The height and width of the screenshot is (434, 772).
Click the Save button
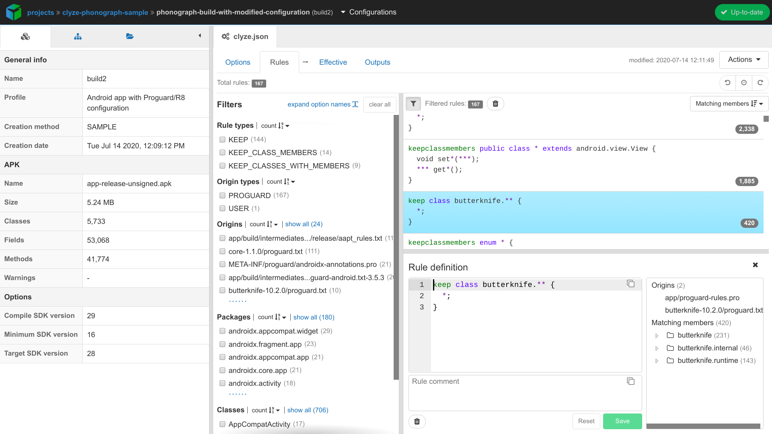(622, 421)
